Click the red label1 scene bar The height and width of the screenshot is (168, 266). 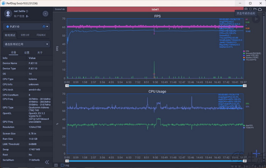click(155, 9)
